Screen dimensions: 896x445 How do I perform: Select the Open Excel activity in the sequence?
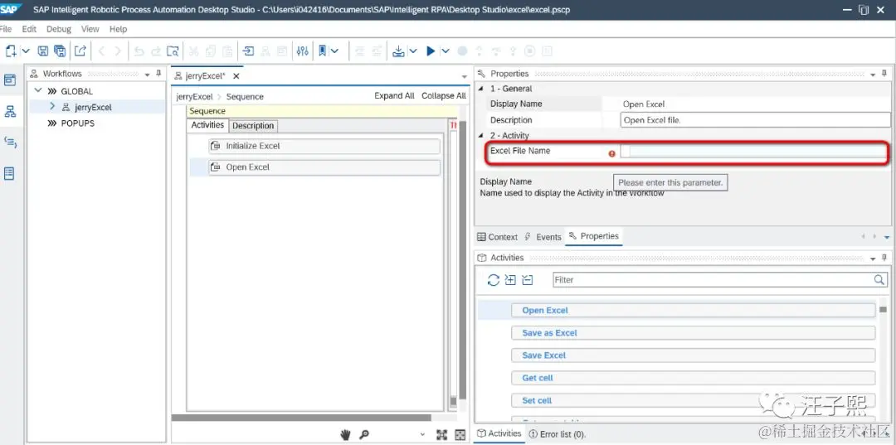pyautogui.click(x=324, y=167)
